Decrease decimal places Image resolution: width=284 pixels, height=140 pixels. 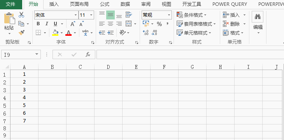click(154, 33)
